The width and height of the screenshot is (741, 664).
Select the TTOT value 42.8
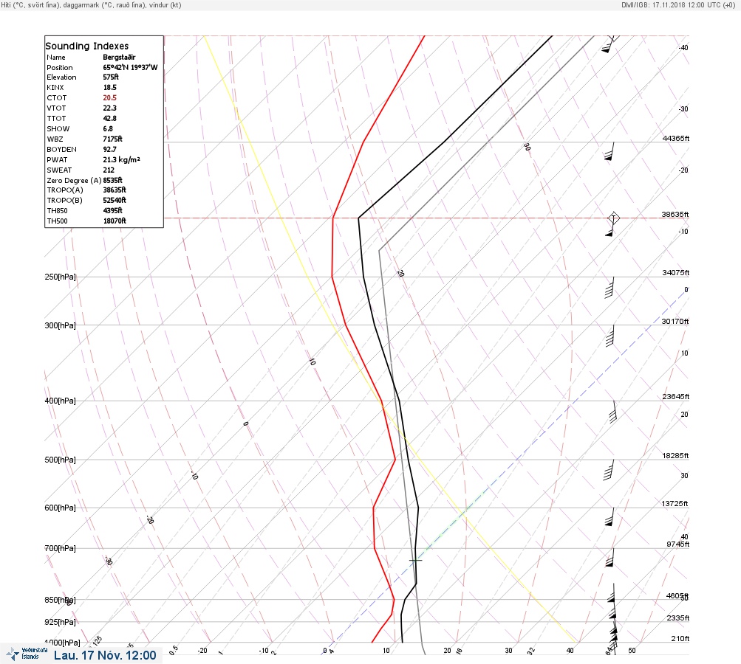point(109,119)
